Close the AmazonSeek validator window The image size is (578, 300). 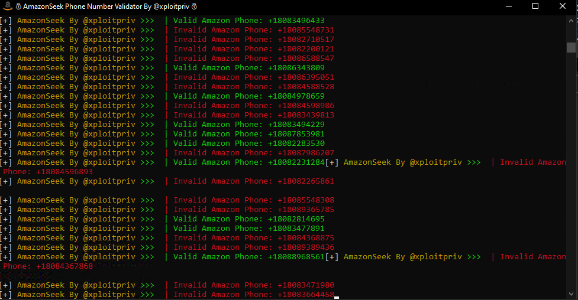tap(563, 6)
